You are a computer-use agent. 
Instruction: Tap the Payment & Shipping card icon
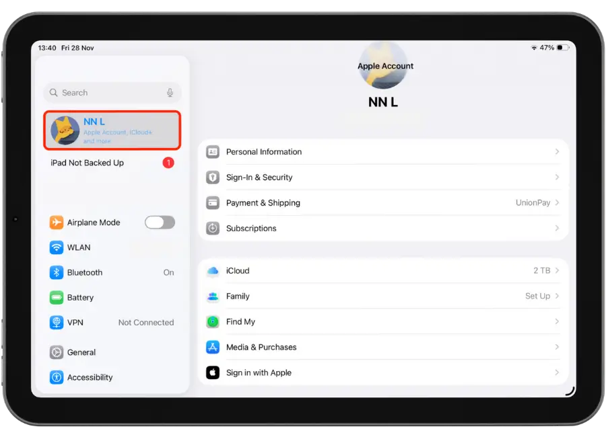pyautogui.click(x=213, y=203)
